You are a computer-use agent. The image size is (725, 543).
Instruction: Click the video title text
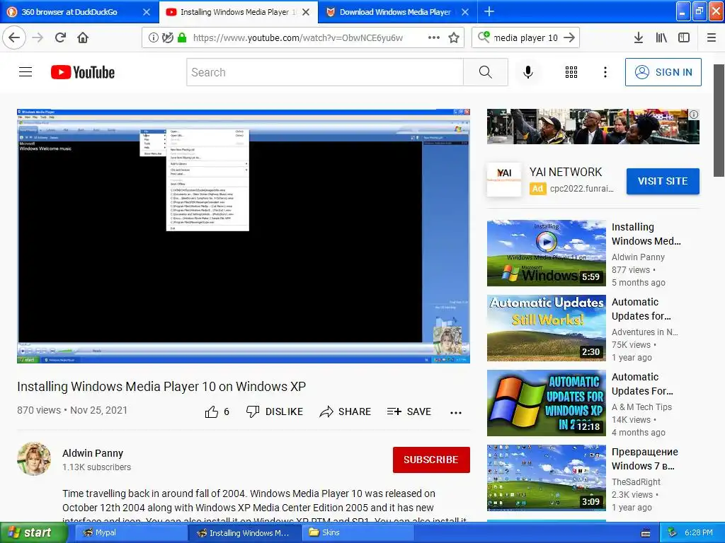coord(161,386)
